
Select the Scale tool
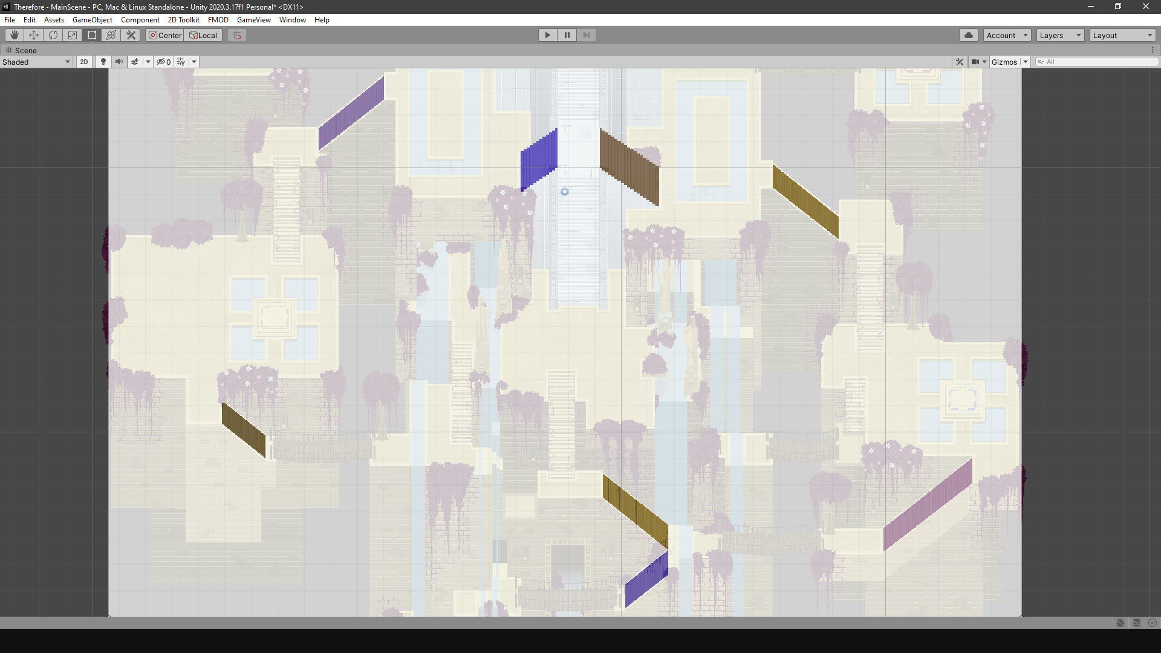coord(73,35)
